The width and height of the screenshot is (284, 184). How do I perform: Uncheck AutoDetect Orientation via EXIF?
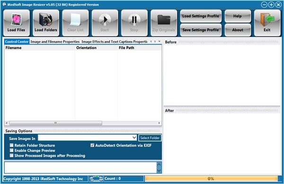pyautogui.click(x=92, y=145)
